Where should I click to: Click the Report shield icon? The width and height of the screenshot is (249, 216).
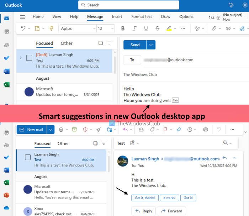pyautogui.click(x=85, y=130)
